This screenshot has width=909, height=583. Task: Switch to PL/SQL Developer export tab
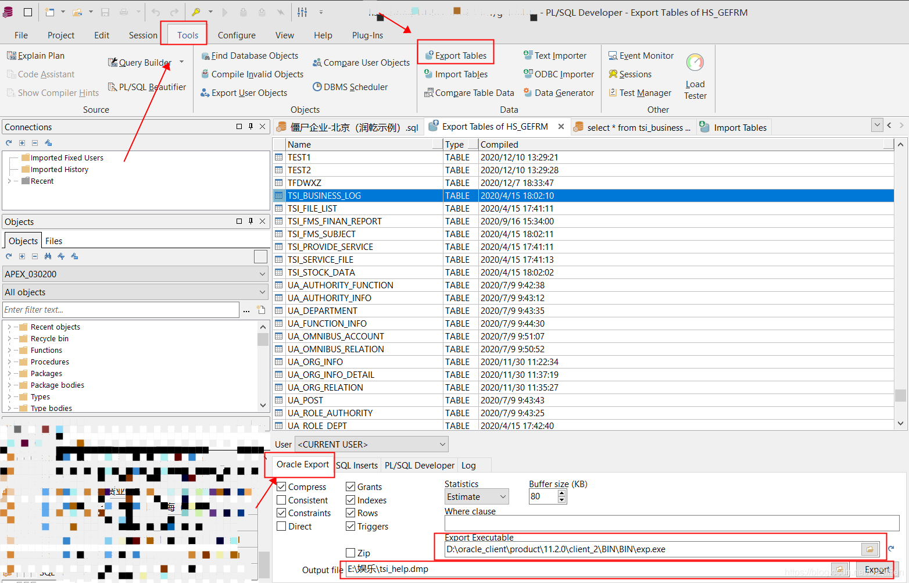pyautogui.click(x=420, y=466)
